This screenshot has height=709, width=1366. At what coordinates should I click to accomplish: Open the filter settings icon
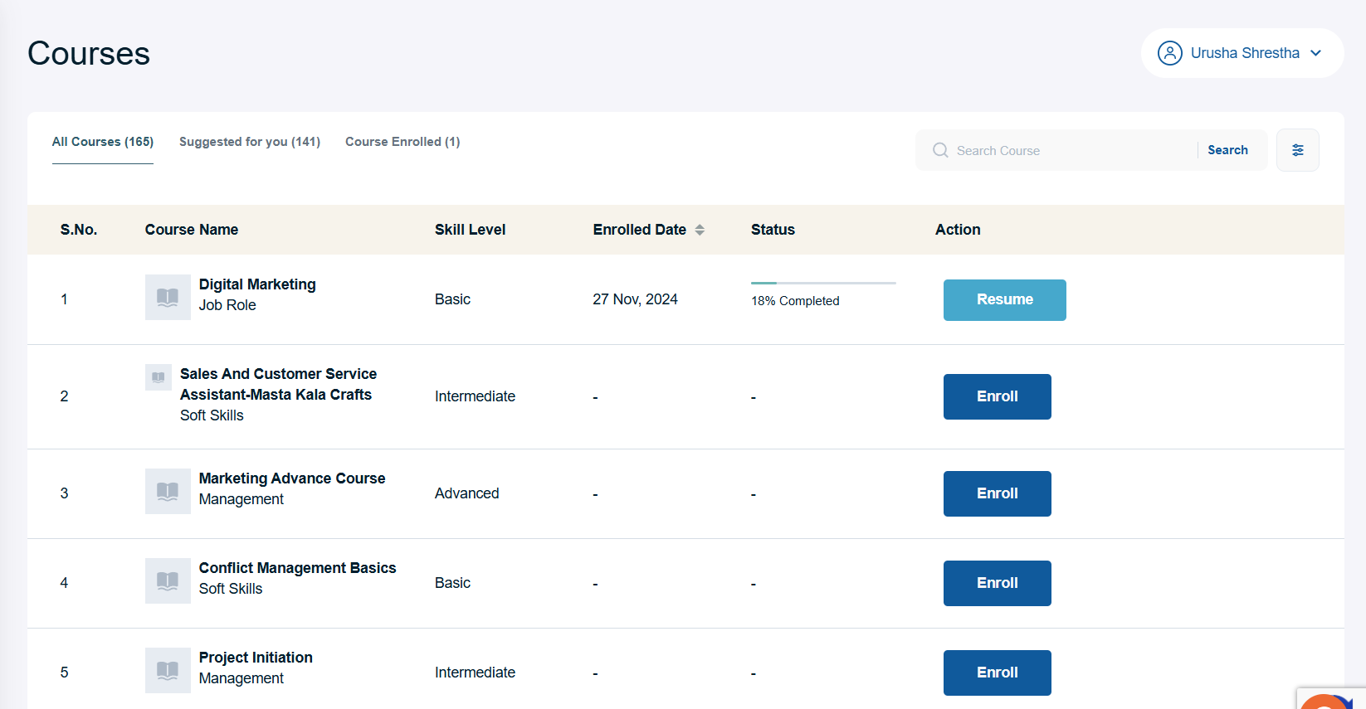[x=1297, y=150]
